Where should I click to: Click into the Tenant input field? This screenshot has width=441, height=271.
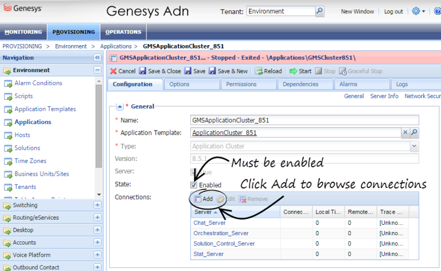pyautogui.click(x=281, y=11)
